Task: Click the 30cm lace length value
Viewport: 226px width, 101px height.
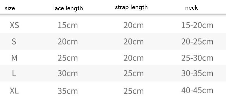Action: pyautogui.click(x=68, y=73)
